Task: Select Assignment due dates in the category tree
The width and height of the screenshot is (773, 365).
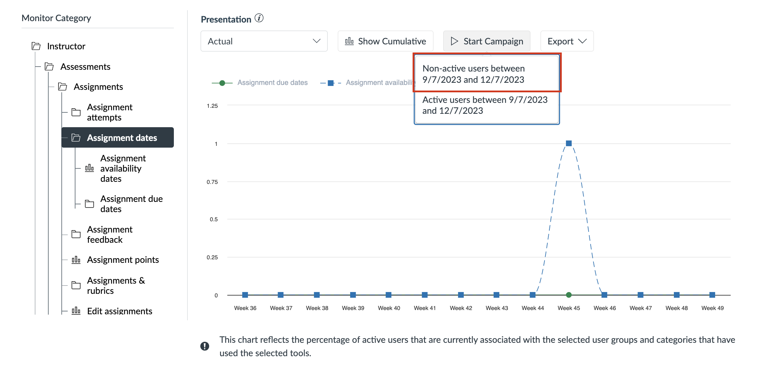Action: (132, 204)
